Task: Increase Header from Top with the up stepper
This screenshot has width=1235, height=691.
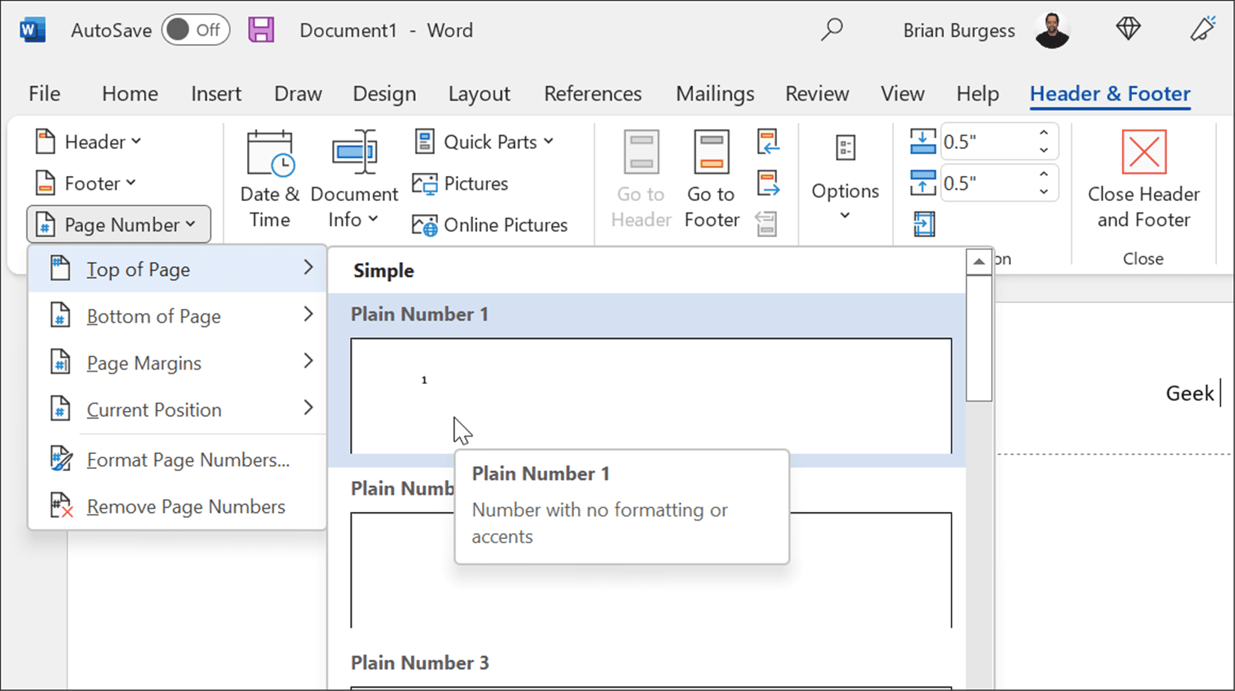Action: pos(1042,133)
